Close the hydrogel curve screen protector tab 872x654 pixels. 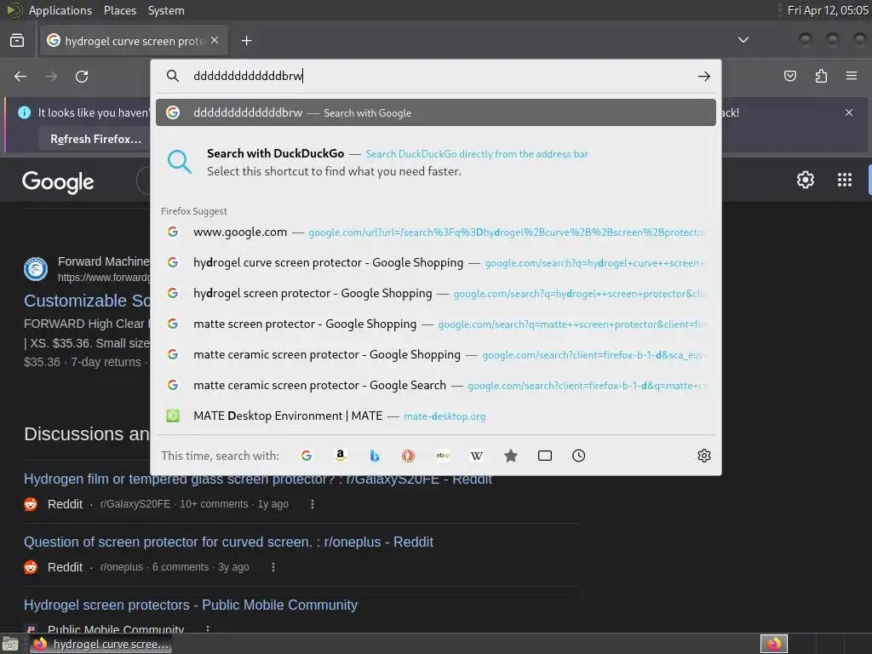(x=215, y=41)
